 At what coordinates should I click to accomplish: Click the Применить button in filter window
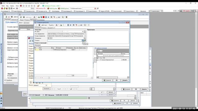pos(47,88)
